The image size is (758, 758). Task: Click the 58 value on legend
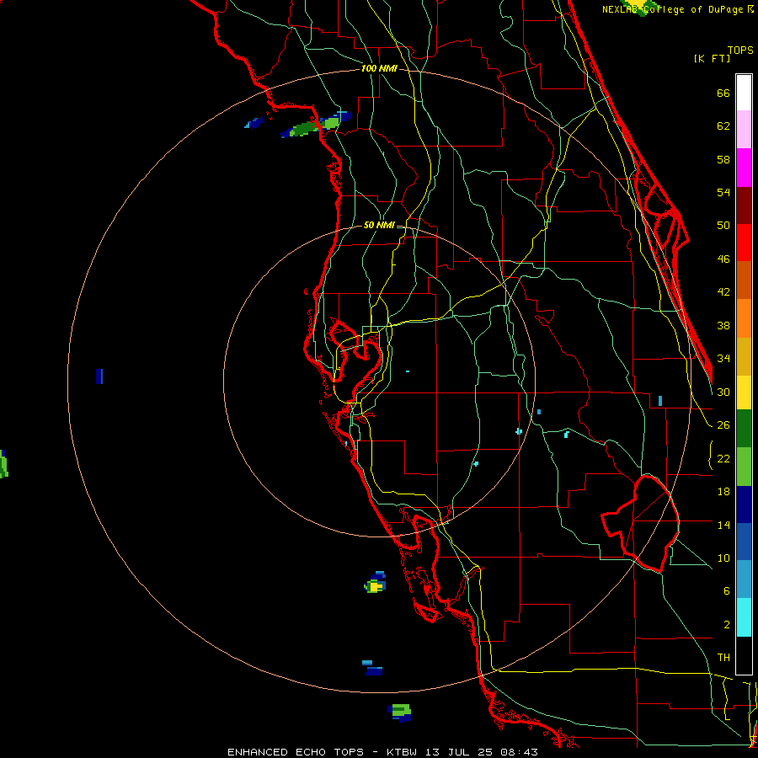tap(723, 159)
